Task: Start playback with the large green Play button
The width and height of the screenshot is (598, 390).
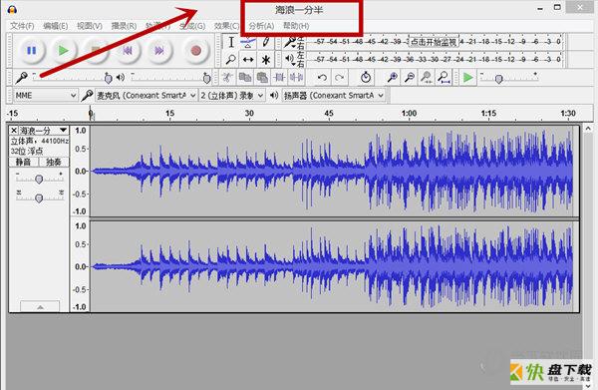Action: 63,51
